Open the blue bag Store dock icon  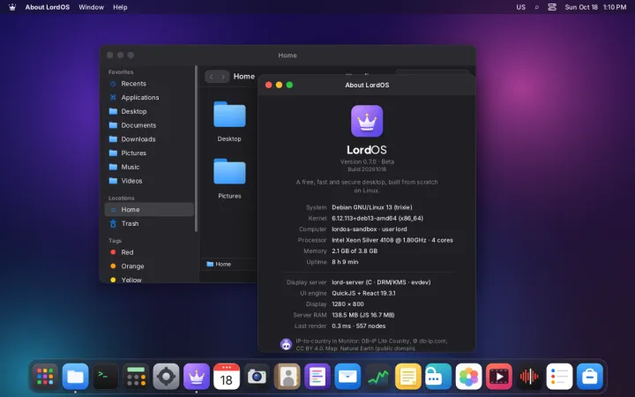click(x=590, y=377)
